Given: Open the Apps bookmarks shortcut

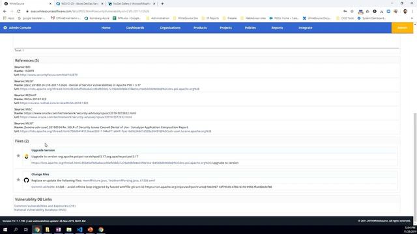Looking at the screenshot, I should pyautogui.click(x=8, y=18).
